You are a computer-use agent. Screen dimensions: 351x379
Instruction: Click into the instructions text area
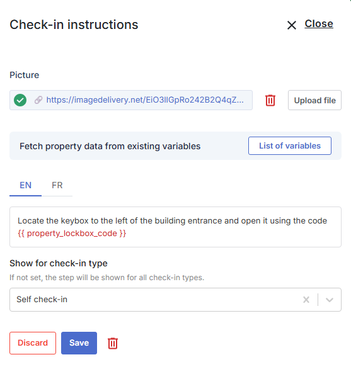[175, 227]
